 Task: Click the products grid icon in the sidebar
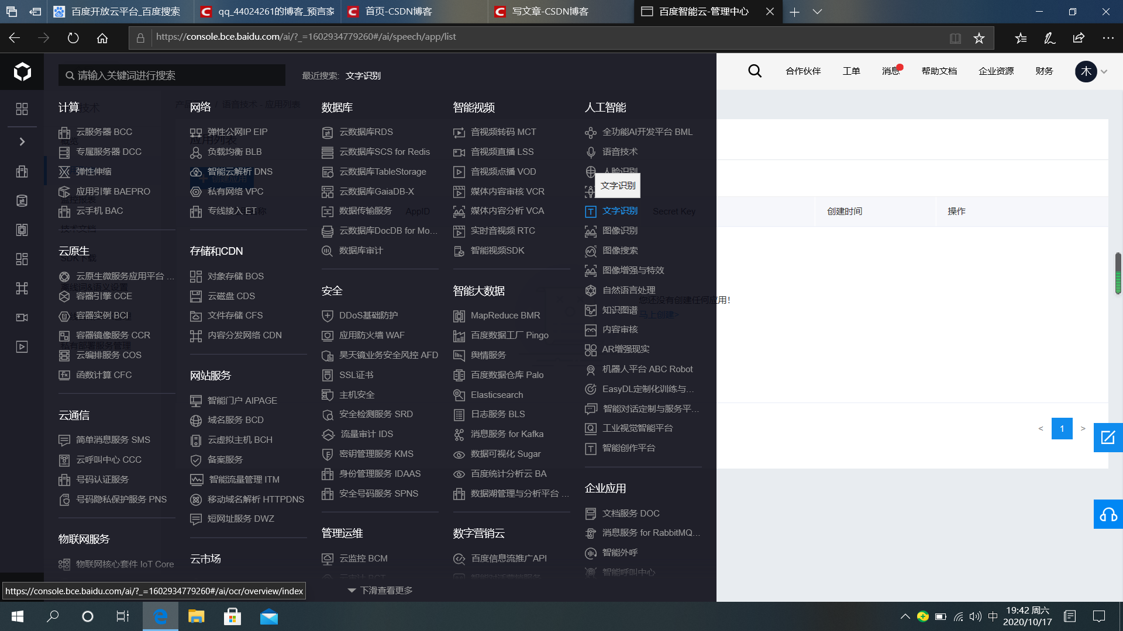(22, 109)
